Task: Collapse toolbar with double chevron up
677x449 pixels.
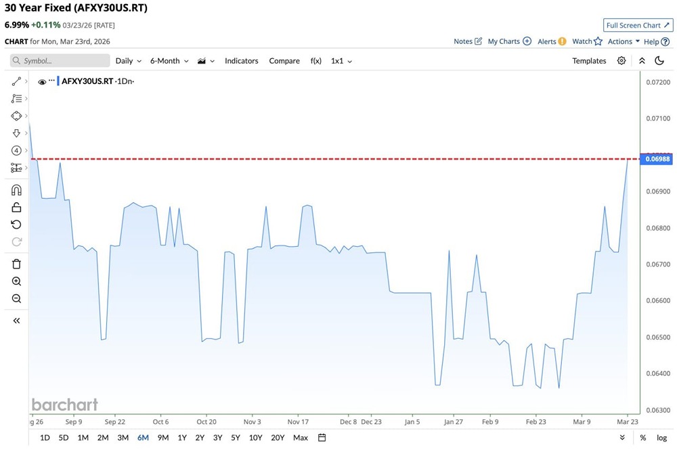Action: pos(642,61)
